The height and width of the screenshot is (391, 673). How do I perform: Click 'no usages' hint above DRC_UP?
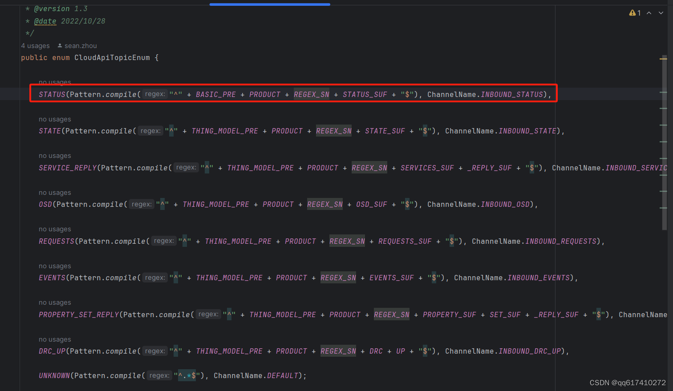point(55,339)
